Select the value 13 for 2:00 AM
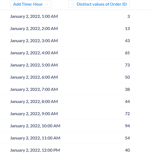151x156 pixels. (x=127, y=28)
